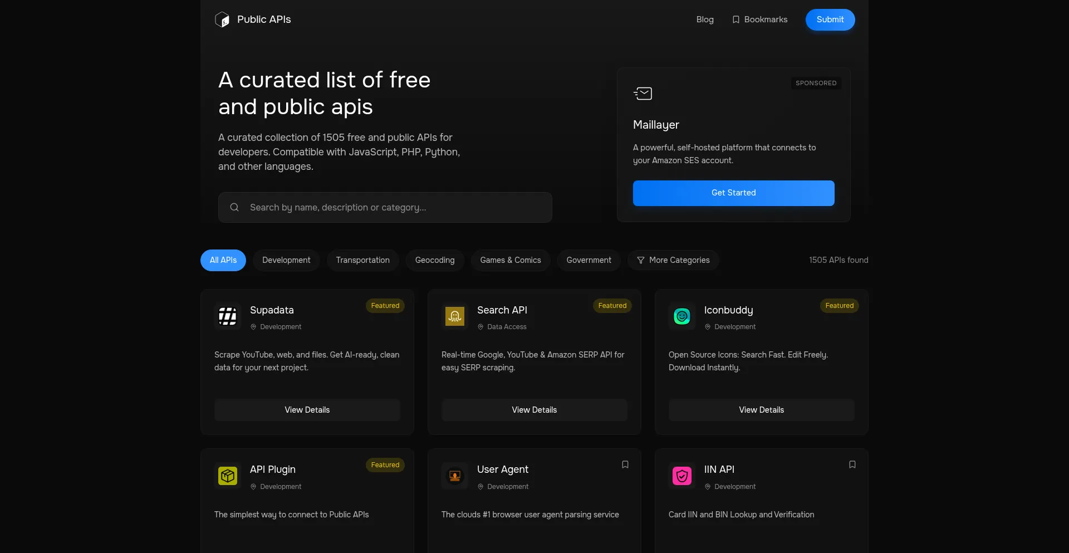Click the Supadata app icon
This screenshot has width=1069, height=553.
(x=228, y=316)
